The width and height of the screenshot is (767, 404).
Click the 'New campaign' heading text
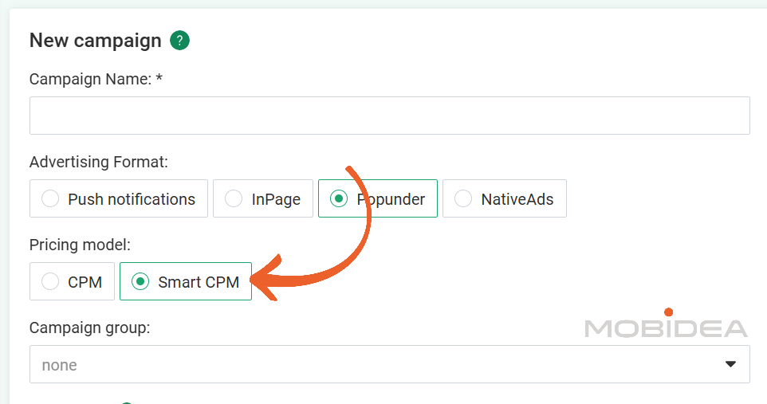coord(96,40)
